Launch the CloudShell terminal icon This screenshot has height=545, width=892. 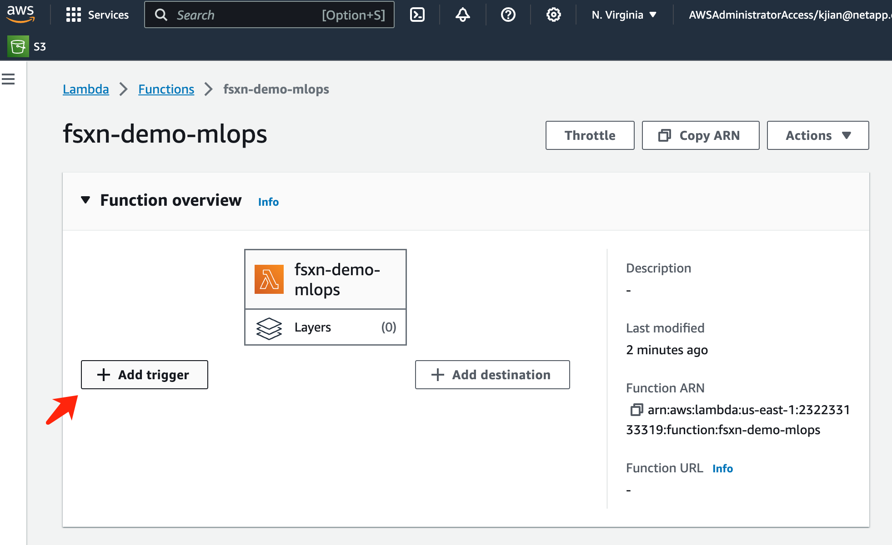(x=417, y=15)
